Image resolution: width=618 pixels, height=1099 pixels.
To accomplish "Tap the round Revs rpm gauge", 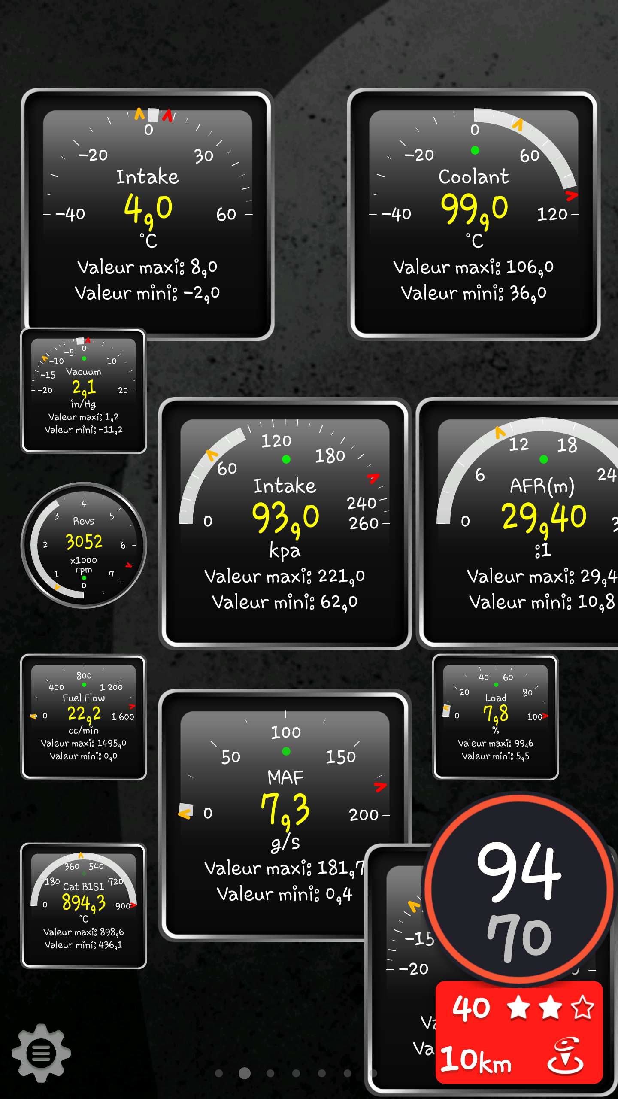I will [84, 545].
